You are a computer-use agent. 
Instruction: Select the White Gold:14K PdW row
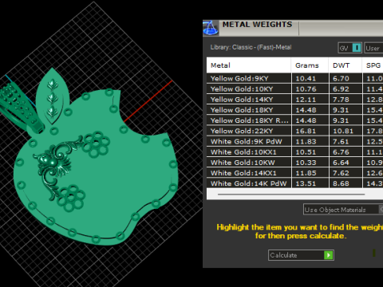(x=294, y=183)
